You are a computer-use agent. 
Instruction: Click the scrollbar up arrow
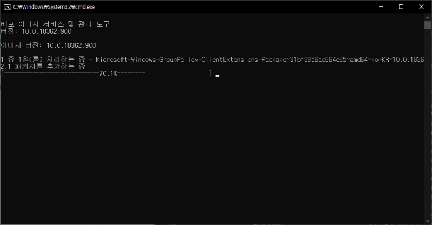click(x=428, y=17)
